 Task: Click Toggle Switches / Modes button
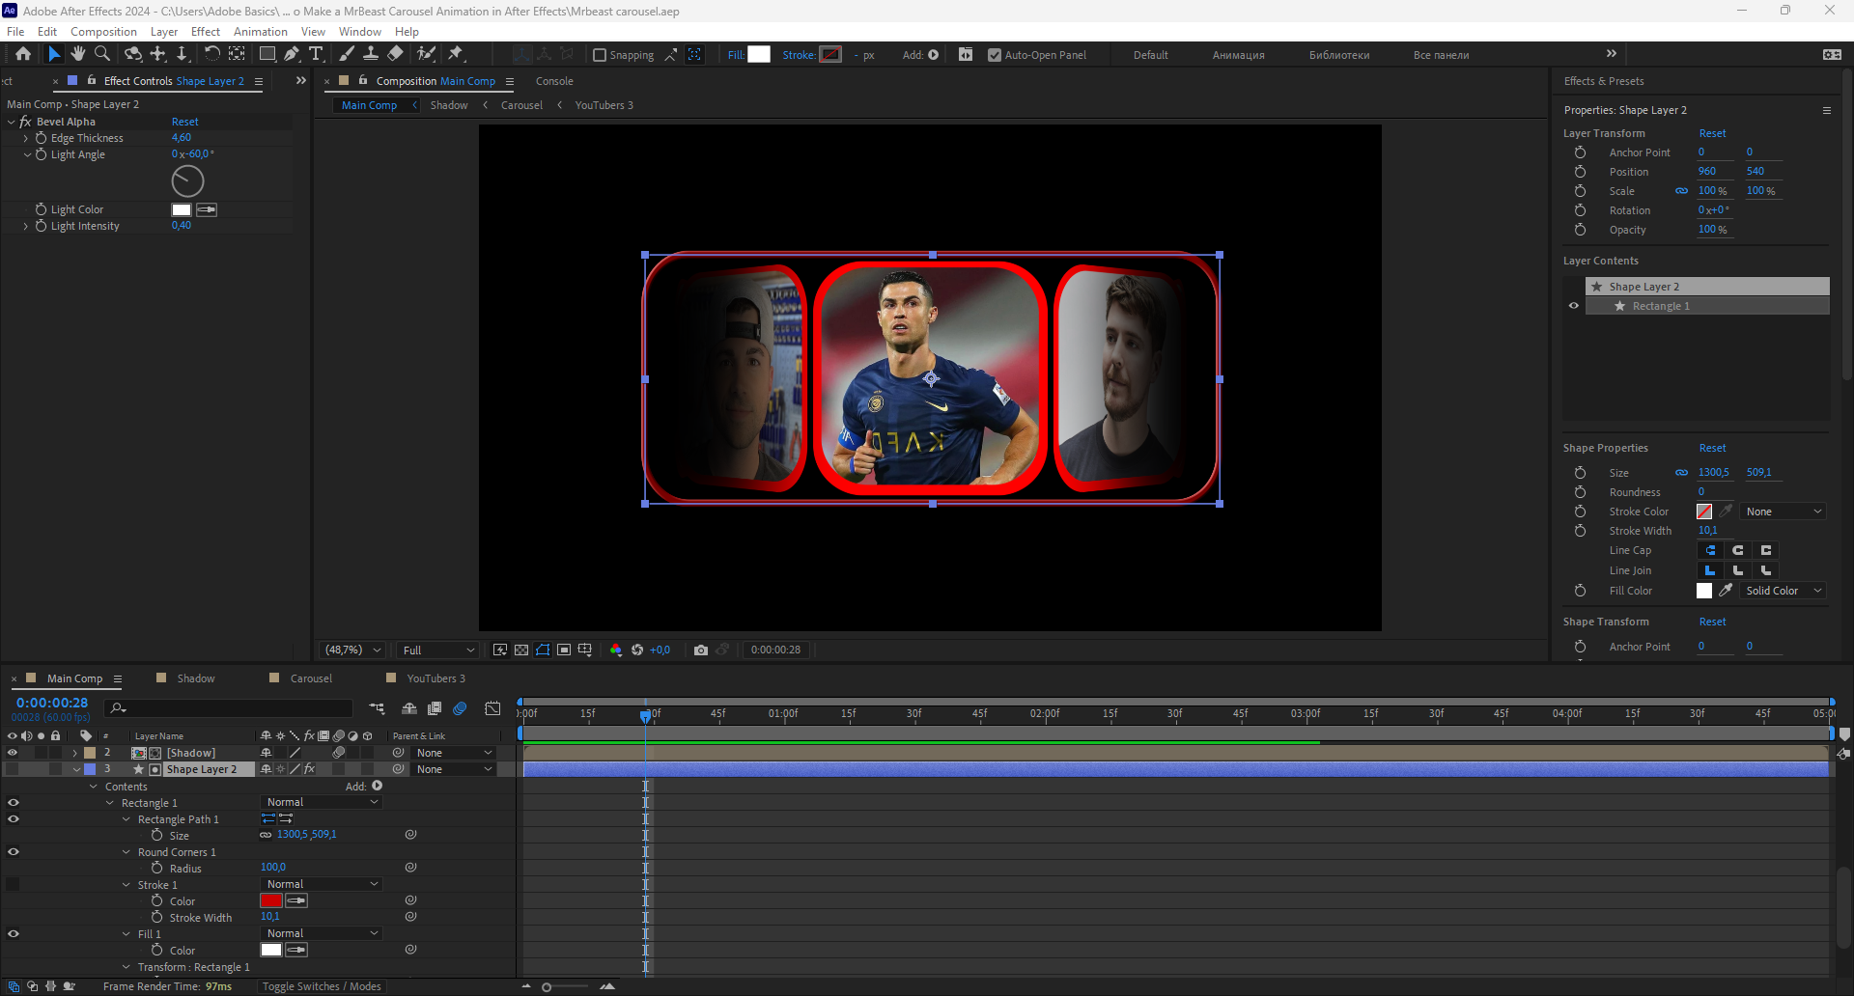point(322,986)
